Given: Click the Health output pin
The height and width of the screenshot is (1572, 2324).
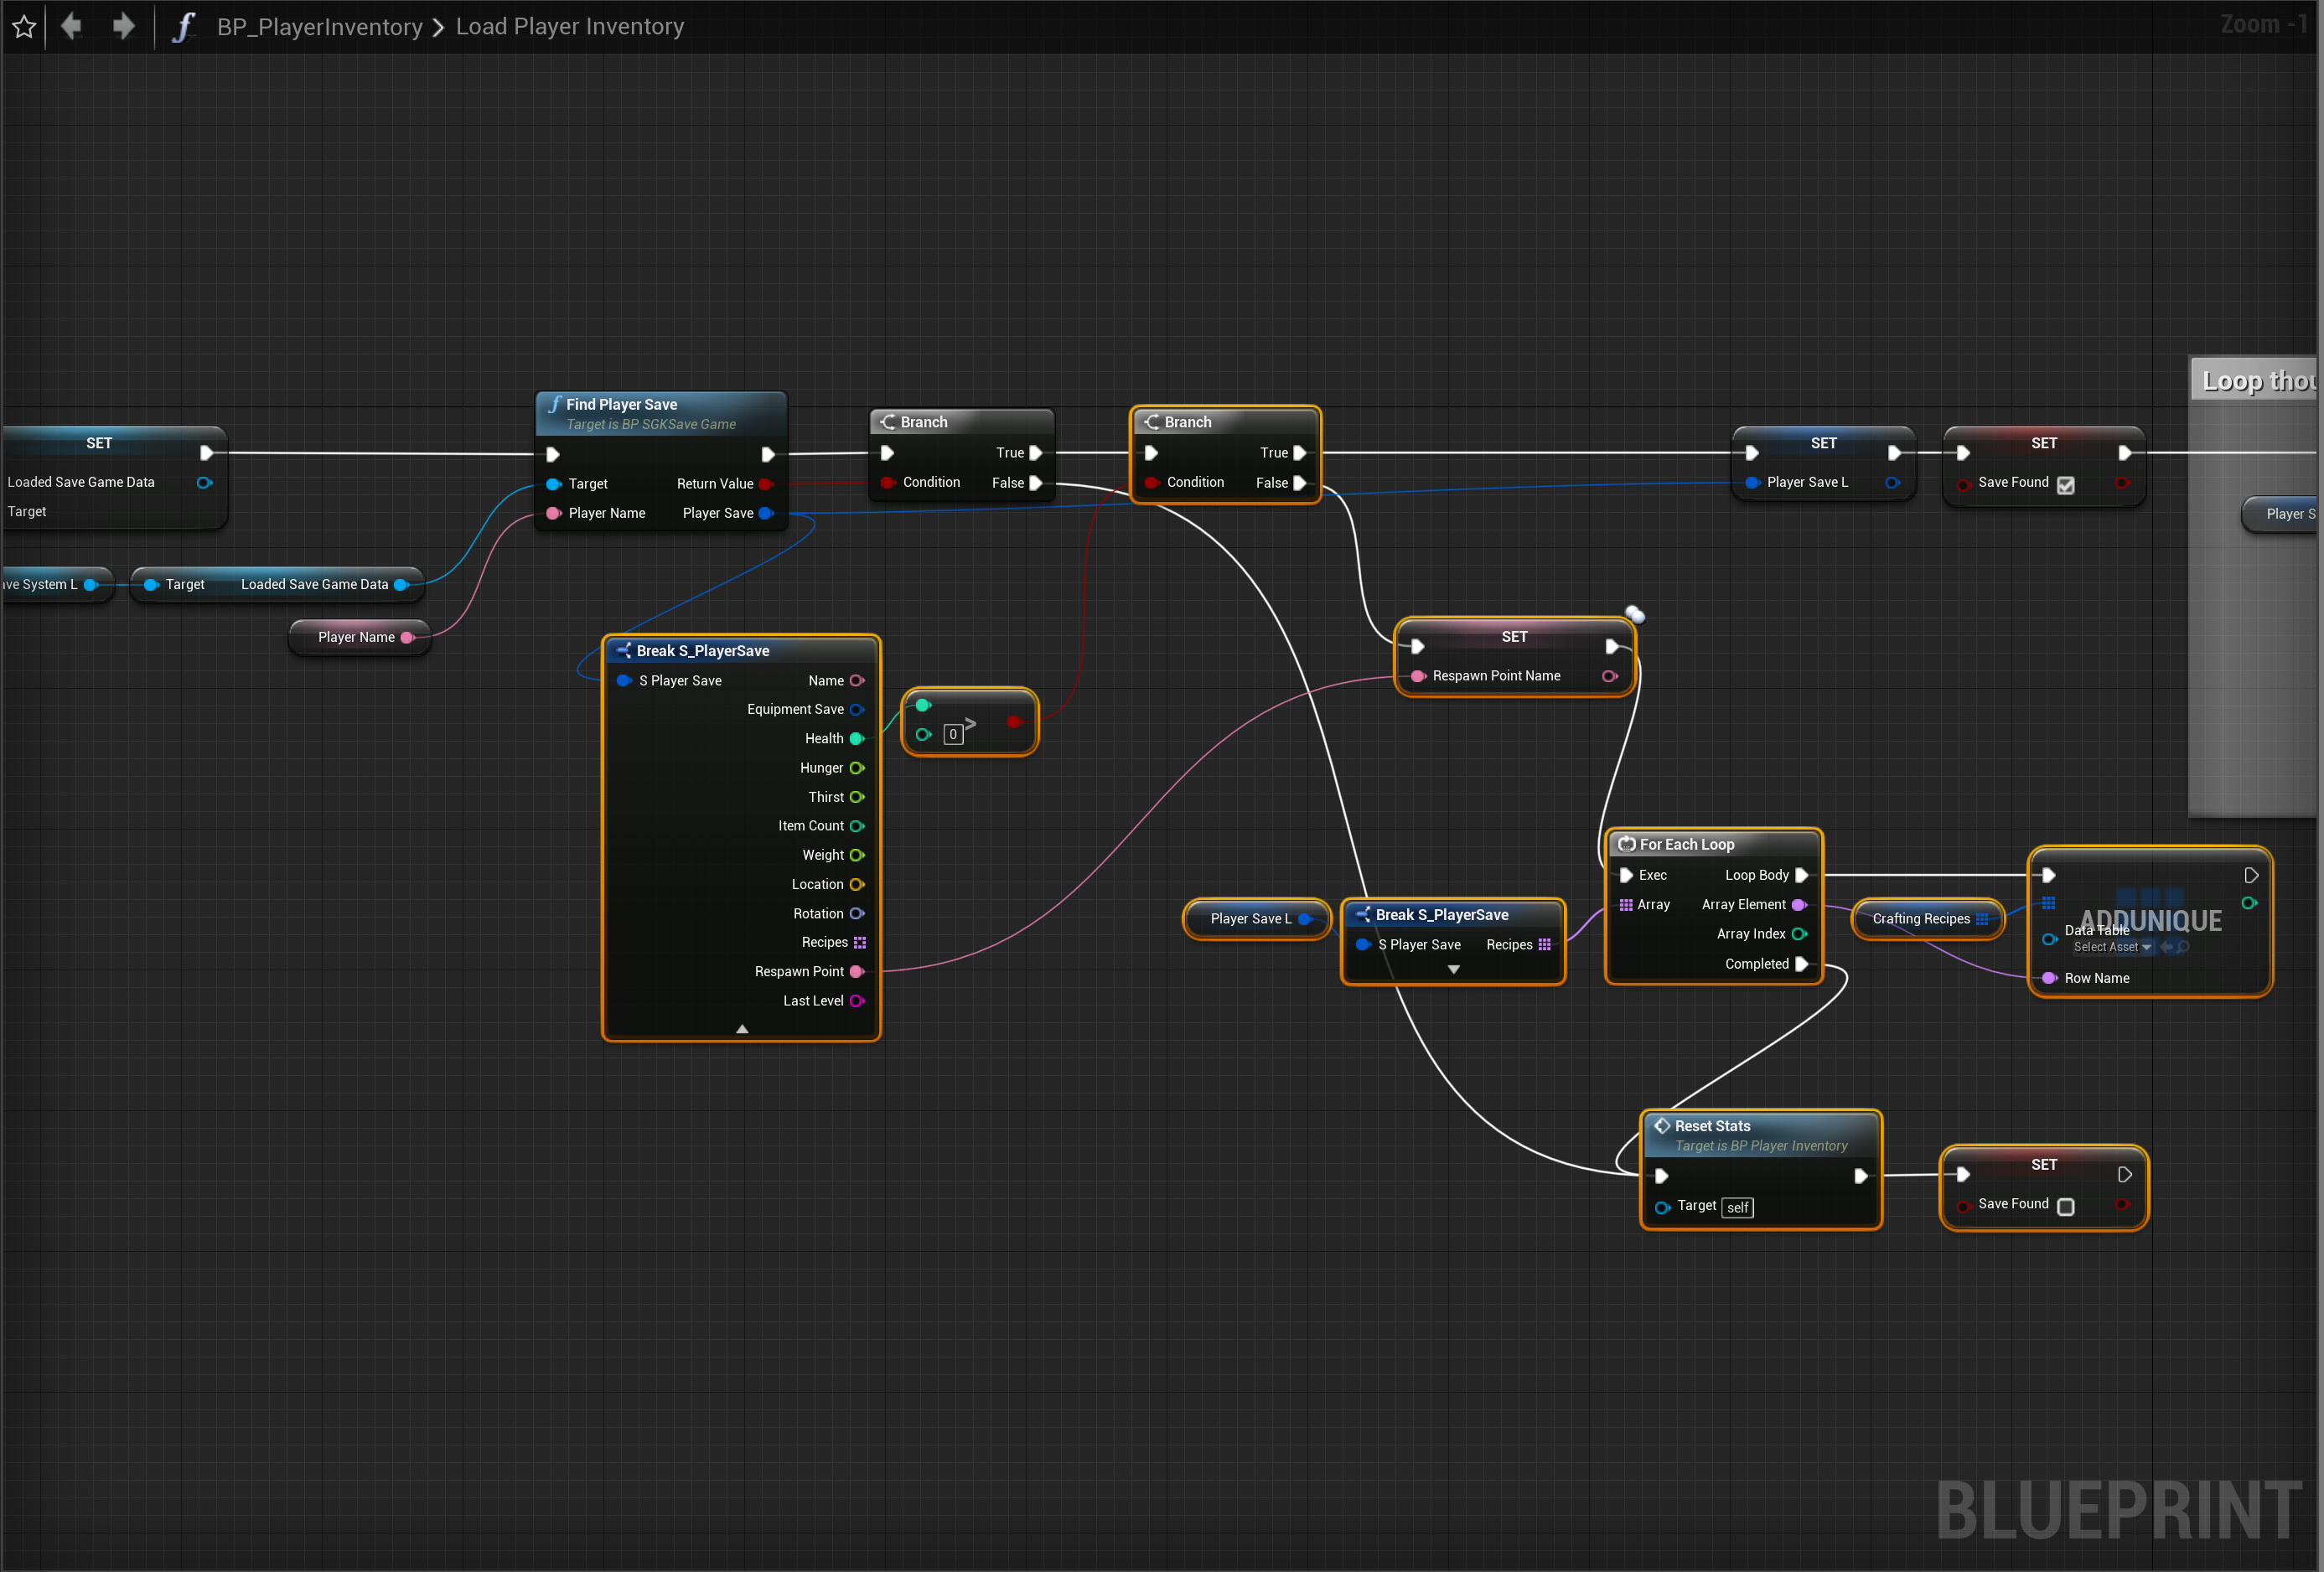Looking at the screenshot, I should 857,738.
